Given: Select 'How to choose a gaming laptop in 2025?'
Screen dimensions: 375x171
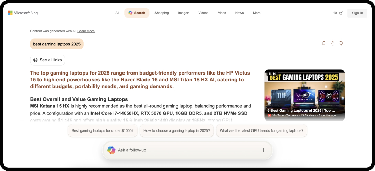Looking at the screenshot, I should click(x=176, y=130).
